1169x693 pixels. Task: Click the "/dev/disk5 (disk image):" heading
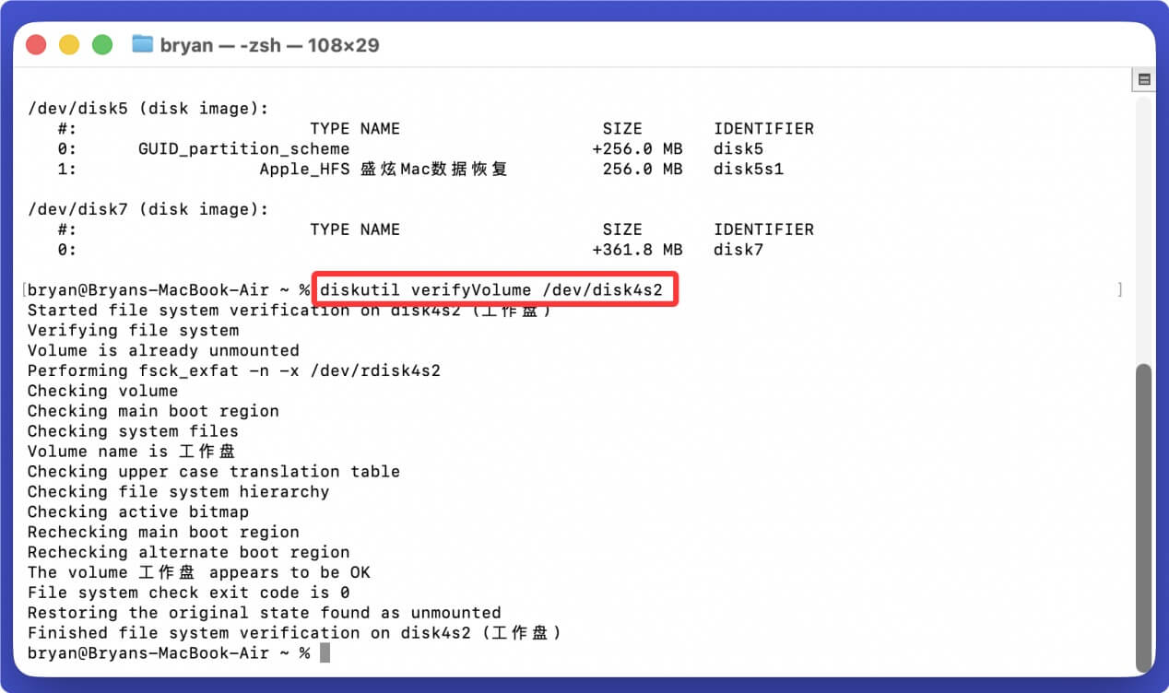click(148, 109)
